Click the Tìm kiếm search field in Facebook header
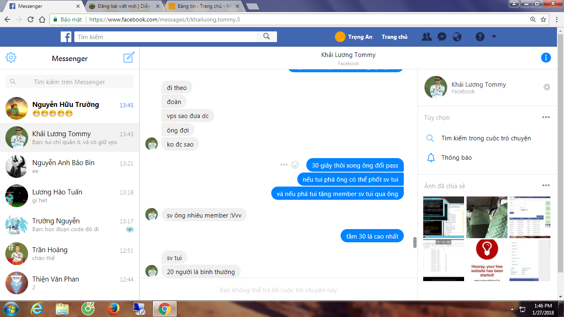The height and width of the screenshot is (317, 564). 166,37
